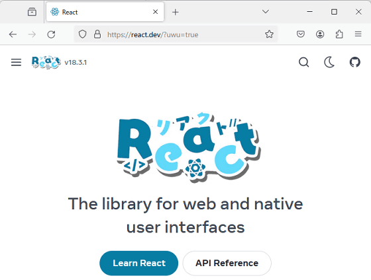Click the site security padlock icon

(97, 34)
